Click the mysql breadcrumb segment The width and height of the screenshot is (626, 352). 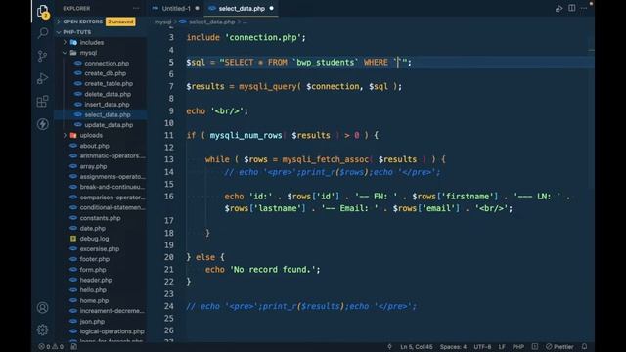click(x=163, y=22)
